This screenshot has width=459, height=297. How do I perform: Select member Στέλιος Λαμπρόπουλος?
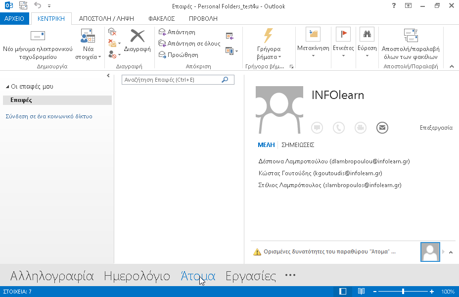point(329,185)
